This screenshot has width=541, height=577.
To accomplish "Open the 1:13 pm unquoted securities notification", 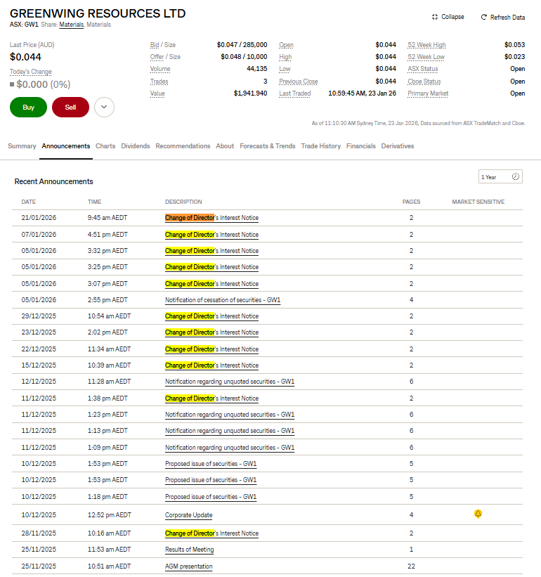I will (x=230, y=431).
